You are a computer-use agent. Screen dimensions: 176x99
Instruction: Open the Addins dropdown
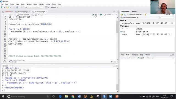54,7
